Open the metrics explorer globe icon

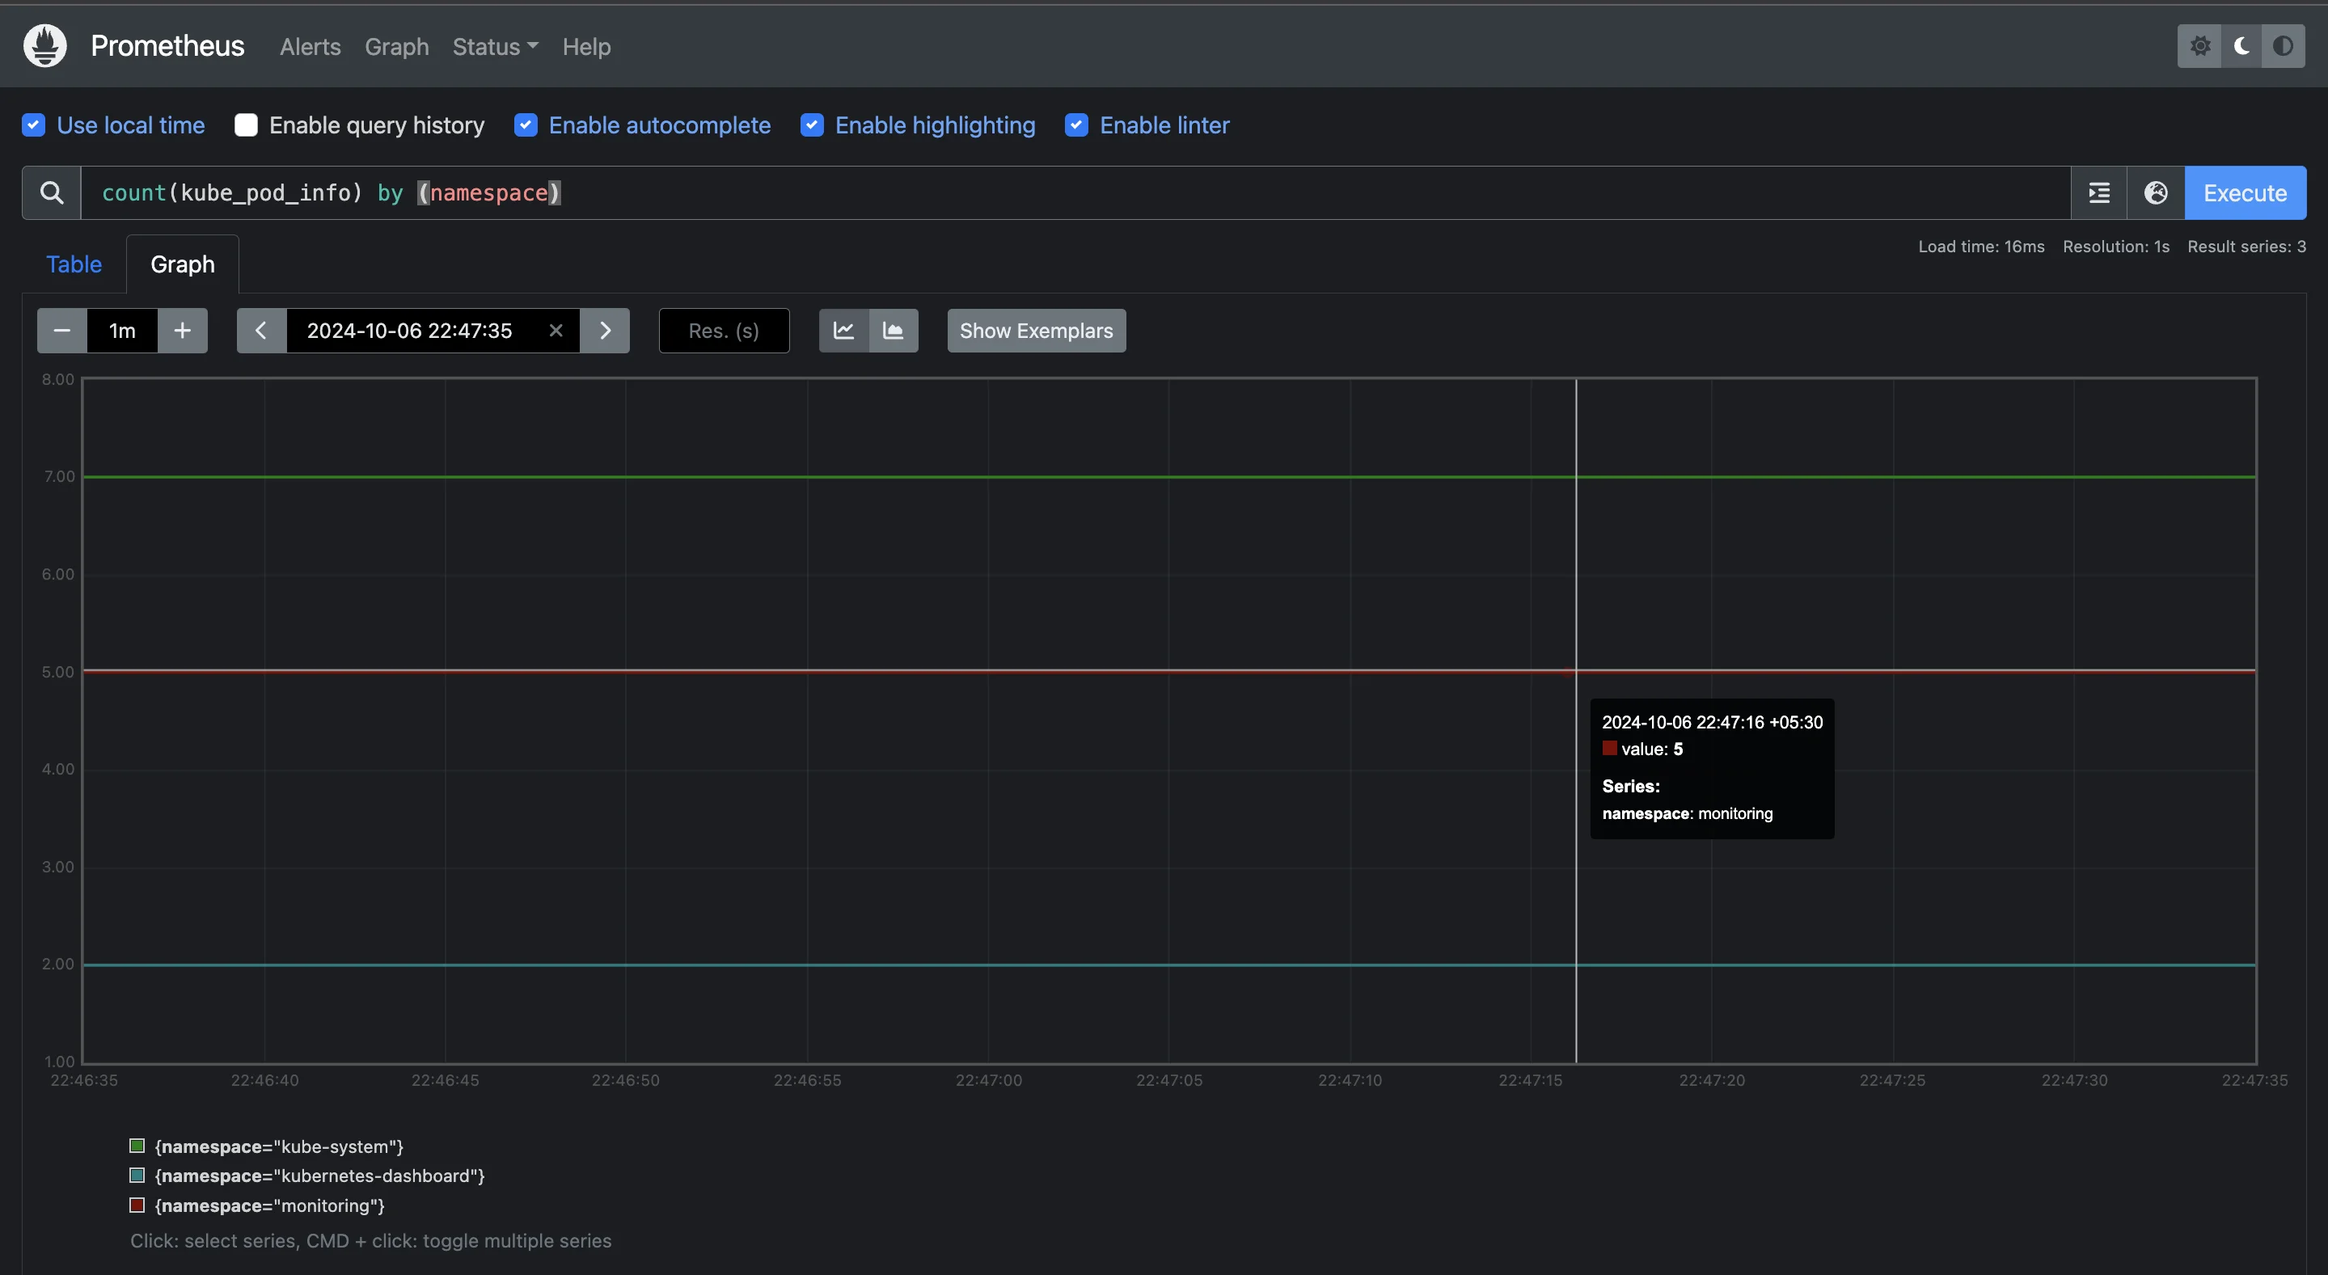tap(2156, 192)
